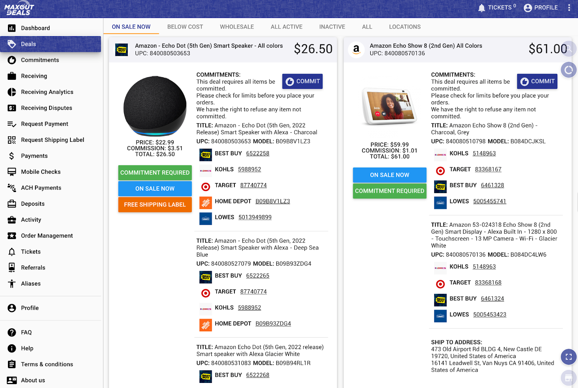Open the Tickets bell icon in sidebar

click(x=12, y=252)
